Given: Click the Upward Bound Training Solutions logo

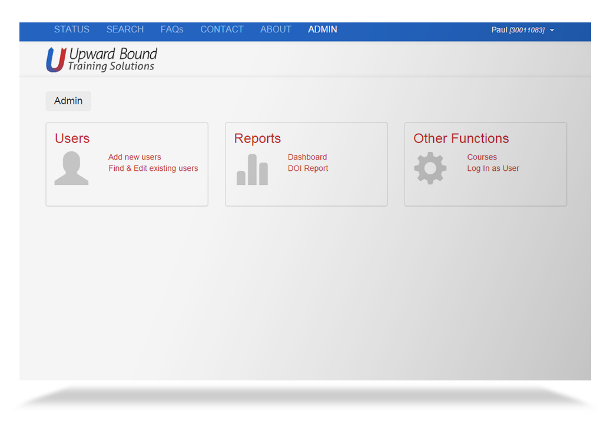Looking at the screenshot, I should (x=101, y=59).
